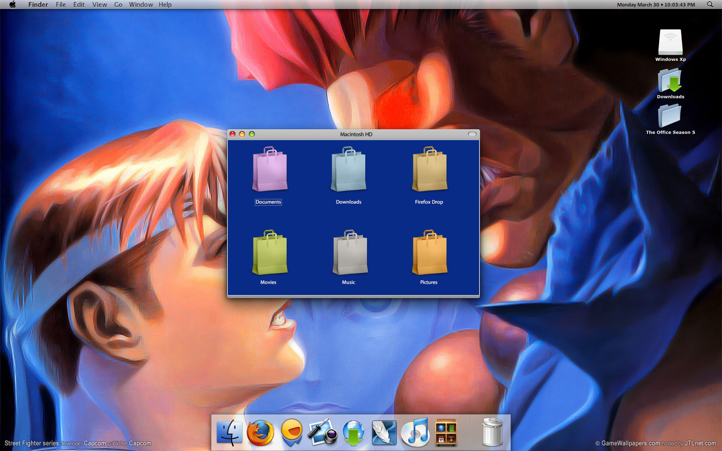Open the orange Pictures bag folder

coord(429,253)
